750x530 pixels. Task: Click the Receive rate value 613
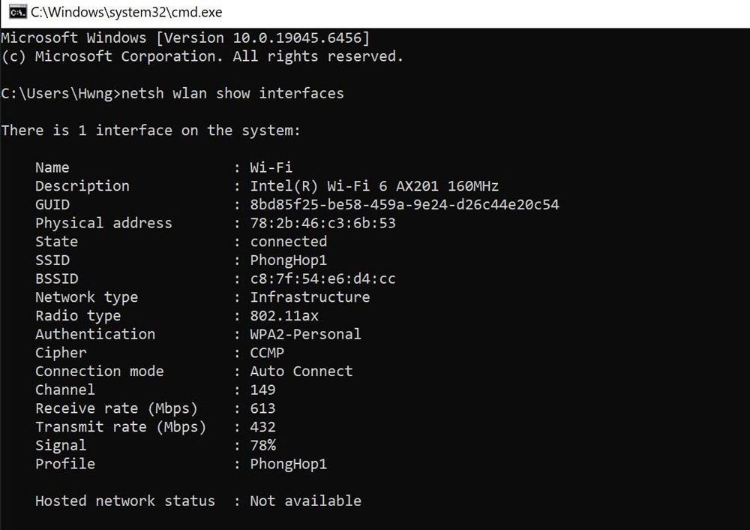click(x=263, y=408)
